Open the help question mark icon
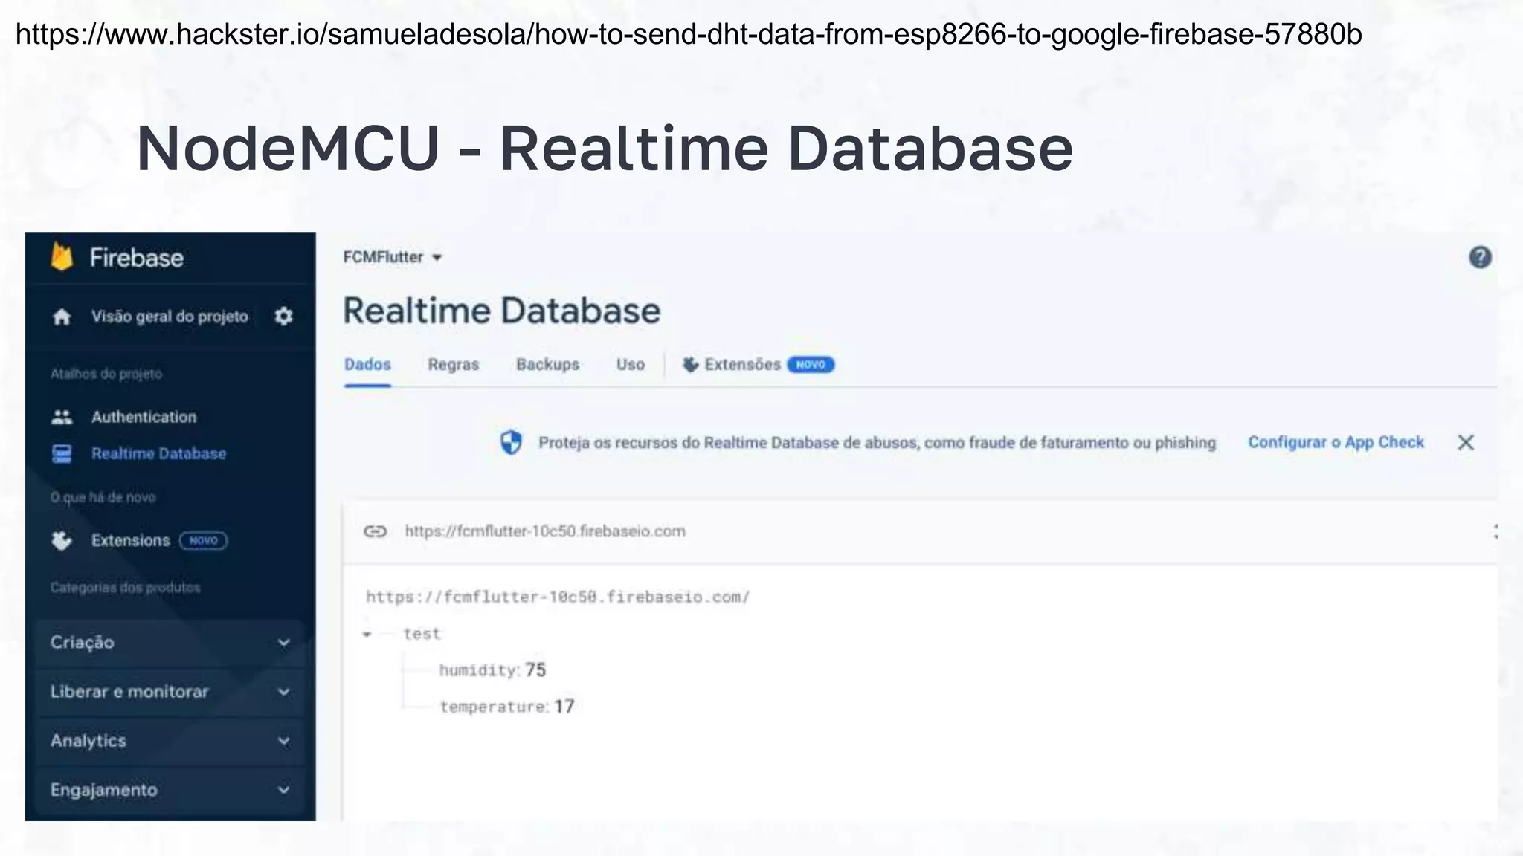The image size is (1523, 856). coord(1480,257)
